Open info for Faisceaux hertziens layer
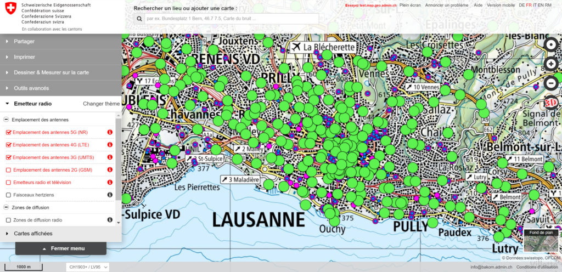Viewport: 562px width, 272px height. pos(110,195)
